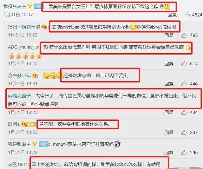Open 扬州一姐扈十娘's user profile
This screenshot has height=169, width=203.
coord(24,27)
